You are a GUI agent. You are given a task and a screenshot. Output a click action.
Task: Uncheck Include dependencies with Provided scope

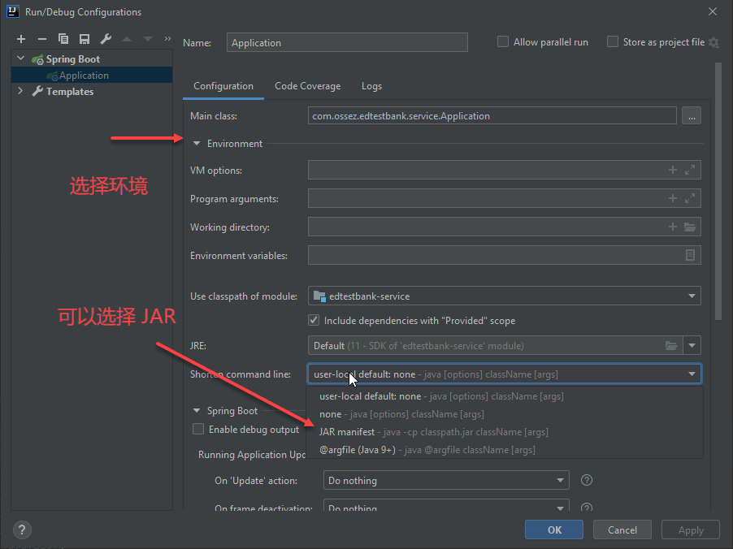coord(314,321)
